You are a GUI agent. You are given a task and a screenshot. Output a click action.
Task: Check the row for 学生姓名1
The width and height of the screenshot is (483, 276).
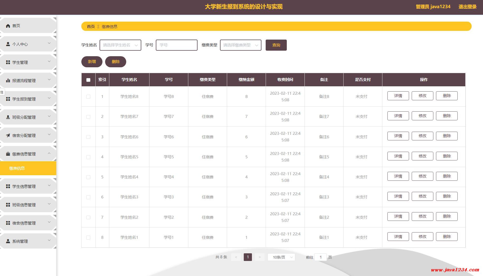88,237
